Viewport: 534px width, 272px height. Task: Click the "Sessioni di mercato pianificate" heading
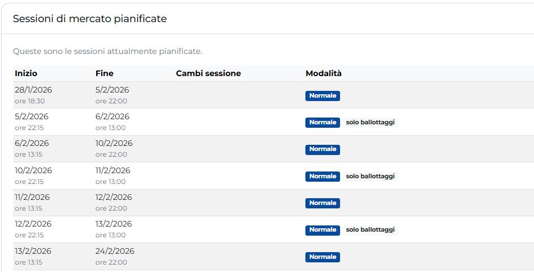(90, 19)
